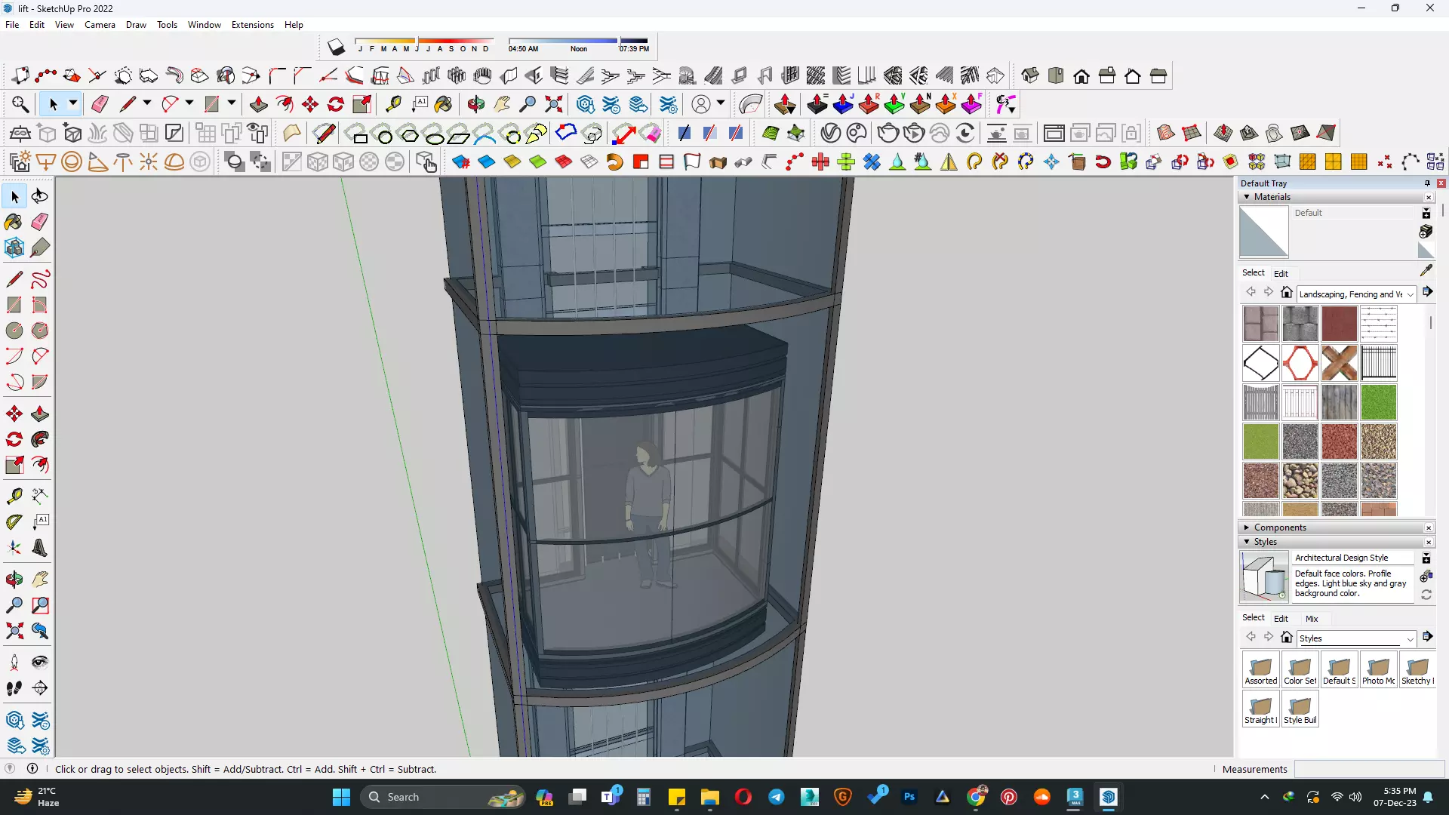
Task: Toggle Look Around eye tool
Action: click(40, 663)
